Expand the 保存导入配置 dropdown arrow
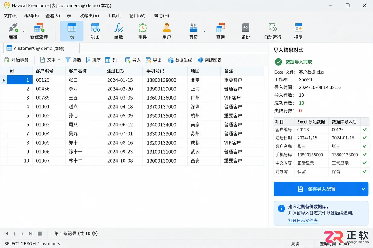 coord(363,189)
